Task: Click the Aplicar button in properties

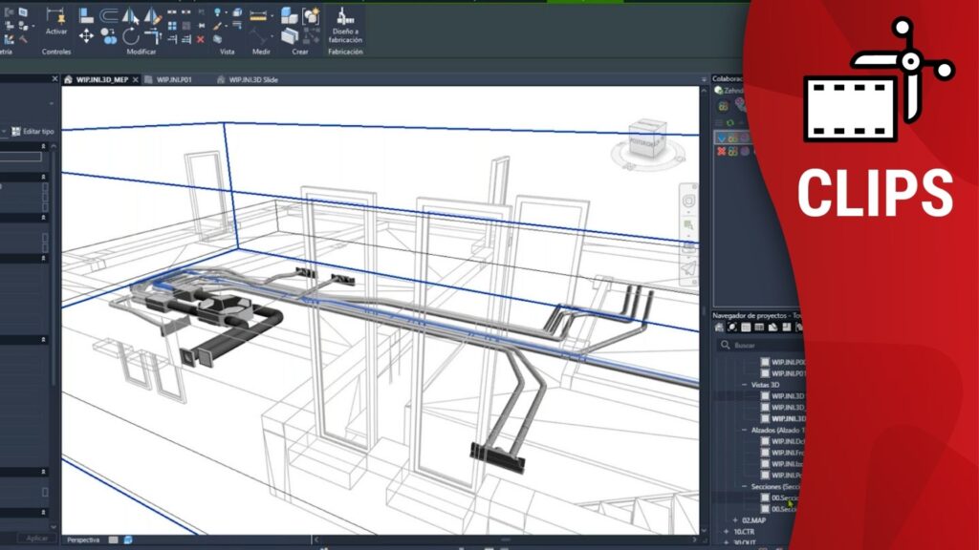Action: point(36,539)
